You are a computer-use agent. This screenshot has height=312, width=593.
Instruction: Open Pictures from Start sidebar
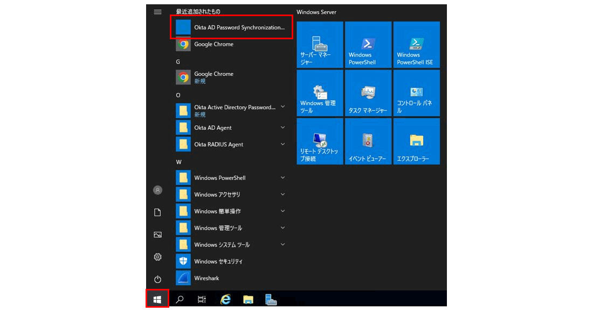pyautogui.click(x=158, y=235)
